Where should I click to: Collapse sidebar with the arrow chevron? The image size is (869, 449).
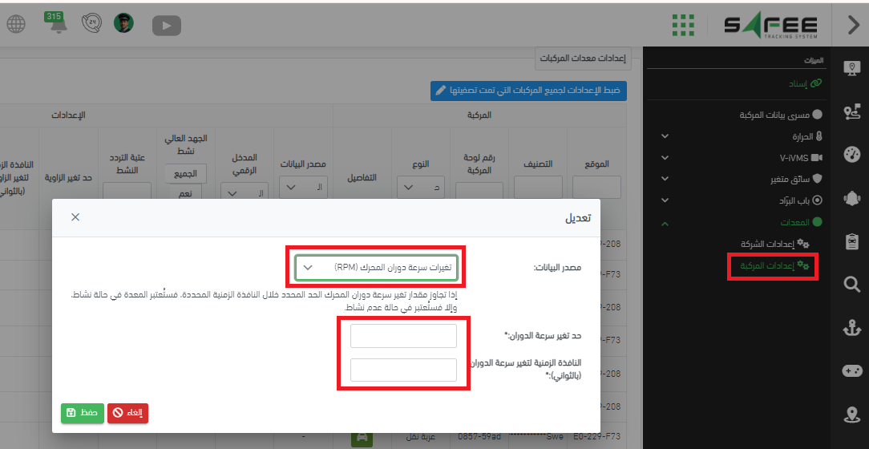pyautogui.click(x=854, y=26)
